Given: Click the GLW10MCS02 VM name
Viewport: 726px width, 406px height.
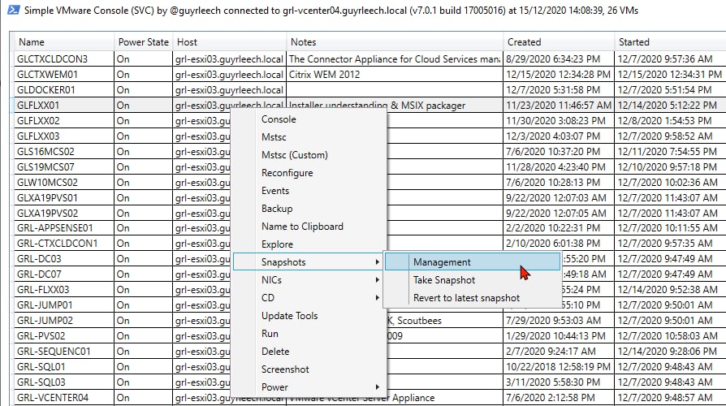Looking at the screenshot, I should point(47,183).
